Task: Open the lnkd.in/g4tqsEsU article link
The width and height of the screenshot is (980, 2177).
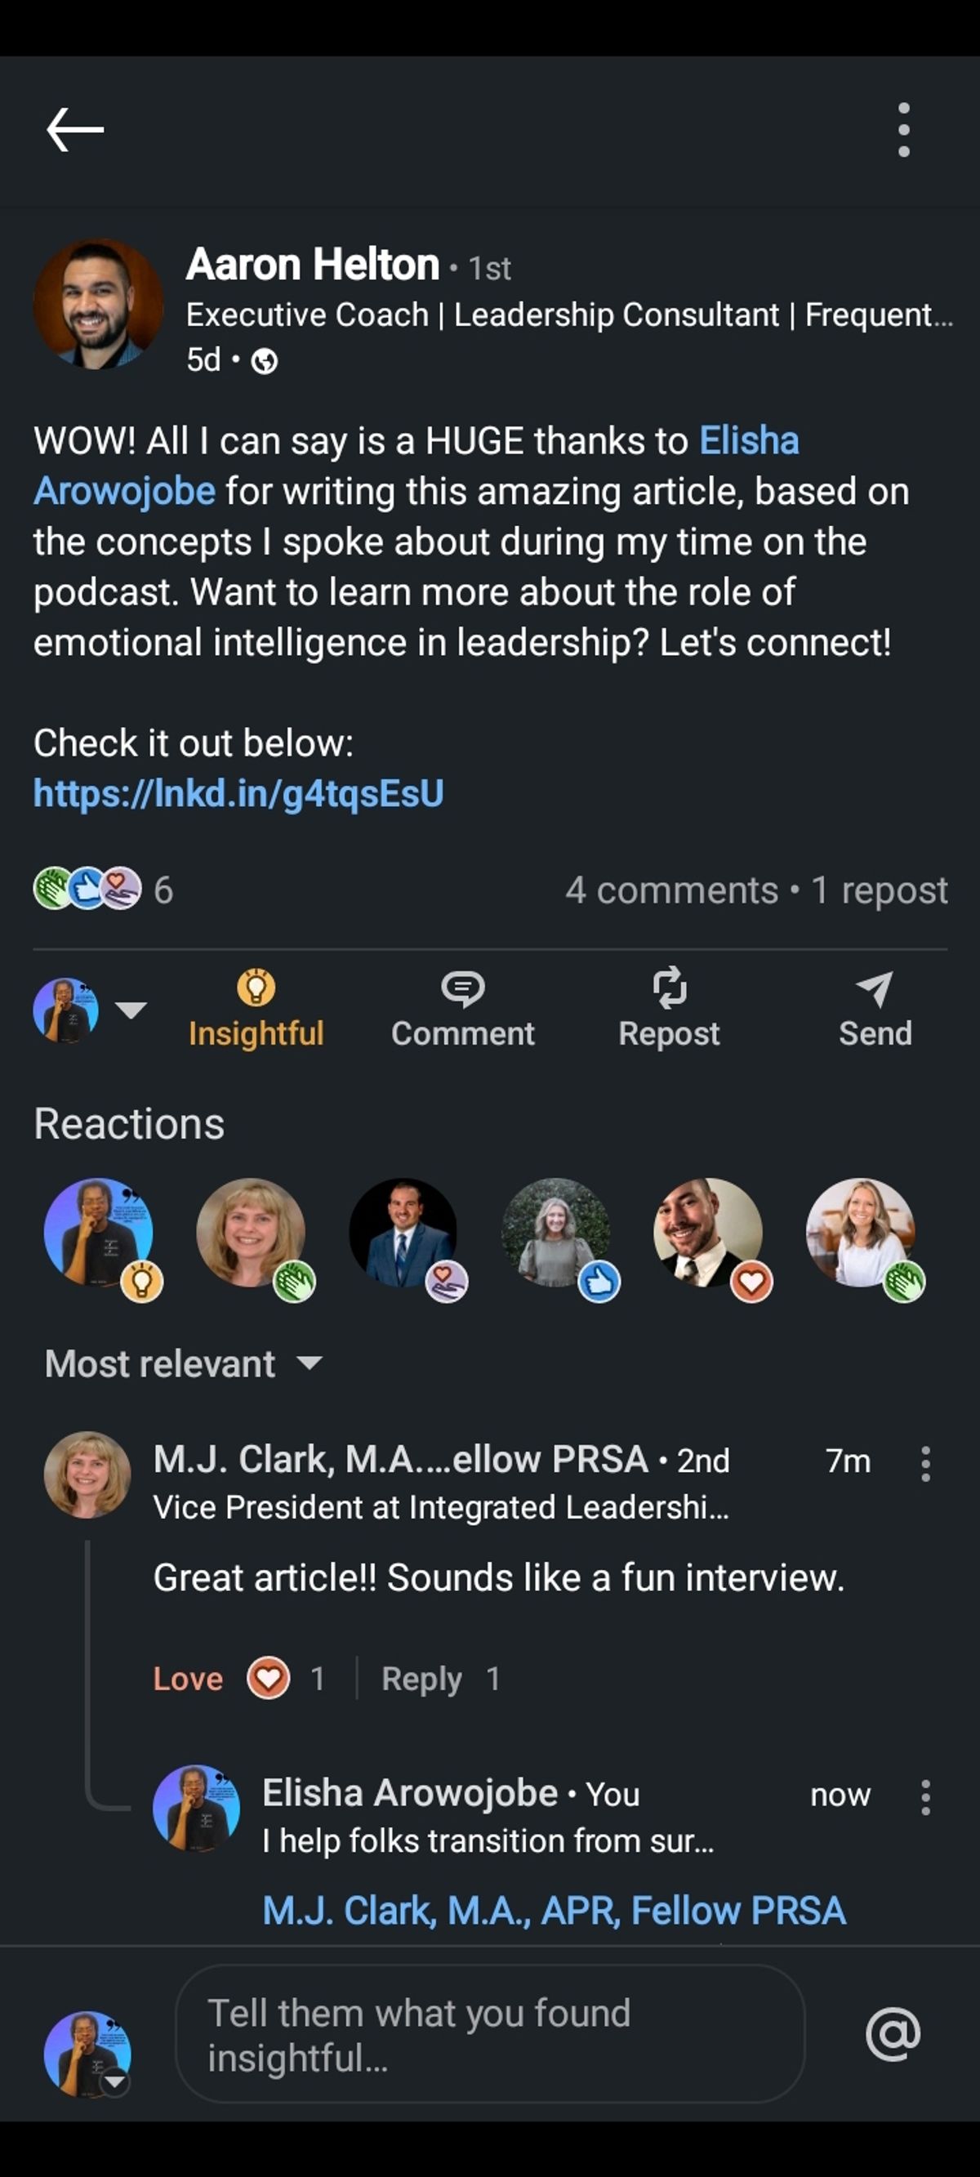Action: click(x=238, y=793)
